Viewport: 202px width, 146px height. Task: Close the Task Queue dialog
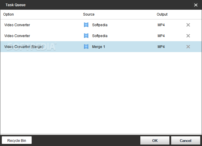coord(196,5)
